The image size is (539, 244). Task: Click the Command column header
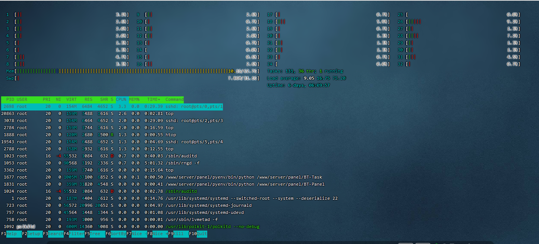174,99
